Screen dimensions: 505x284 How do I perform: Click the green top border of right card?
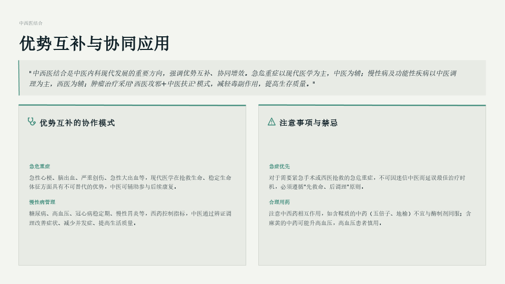(x=372, y=105)
